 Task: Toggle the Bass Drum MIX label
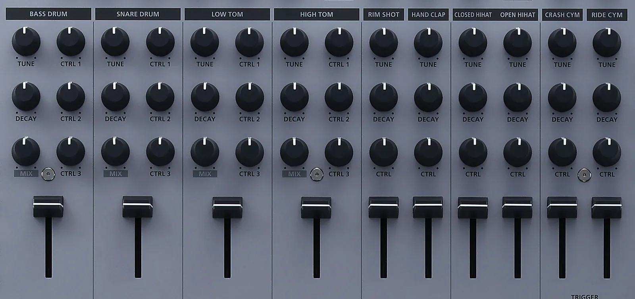click(26, 174)
